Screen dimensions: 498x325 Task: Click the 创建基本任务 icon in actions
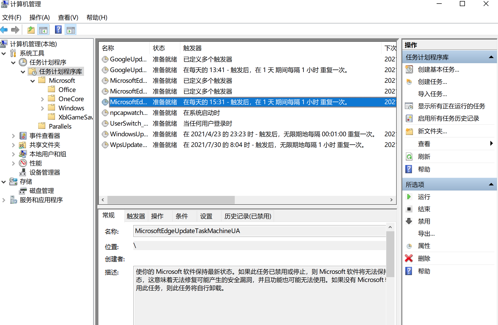[x=409, y=69]
